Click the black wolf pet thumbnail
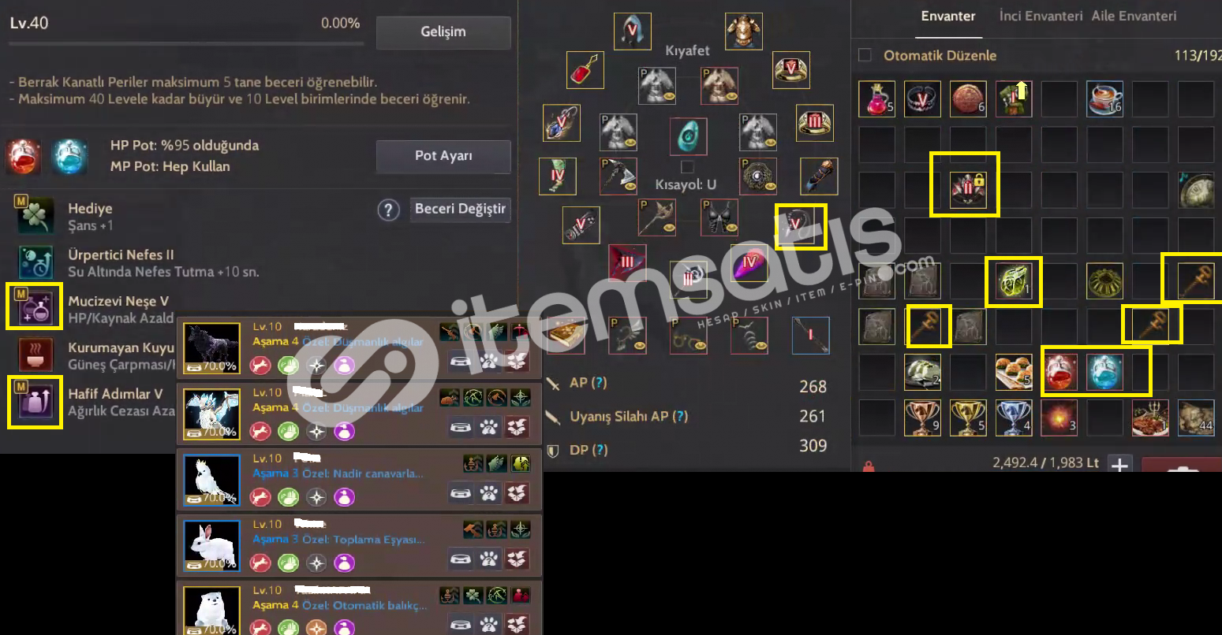 click(211, 347)
